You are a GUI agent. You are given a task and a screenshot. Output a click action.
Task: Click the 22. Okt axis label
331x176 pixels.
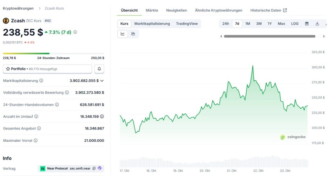[258, 171]
